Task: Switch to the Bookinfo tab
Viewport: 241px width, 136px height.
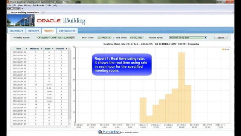Action: click(x=34, y=31)
